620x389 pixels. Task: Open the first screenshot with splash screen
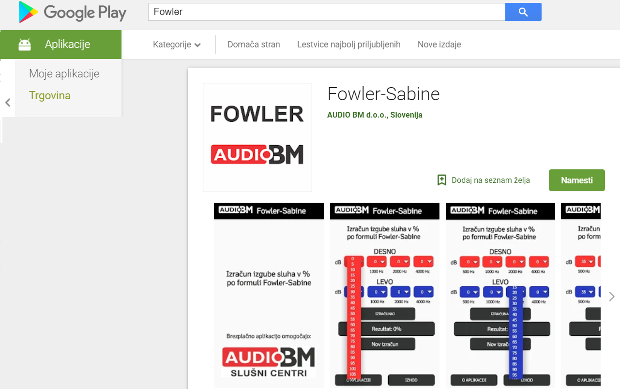pos(269,295)
